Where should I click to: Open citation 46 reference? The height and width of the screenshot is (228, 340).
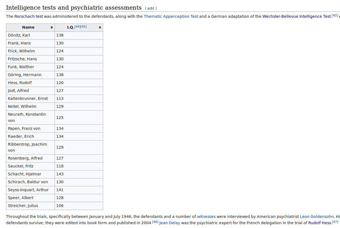tap(155, 222)
